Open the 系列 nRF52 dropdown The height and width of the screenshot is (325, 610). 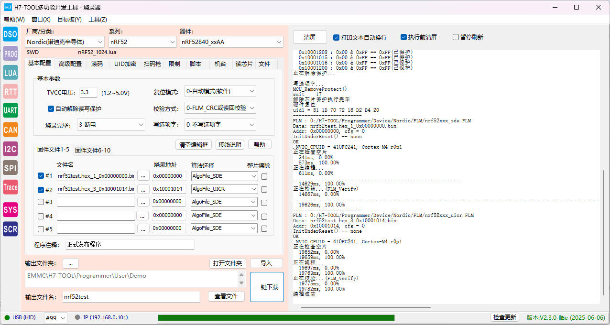142,42
